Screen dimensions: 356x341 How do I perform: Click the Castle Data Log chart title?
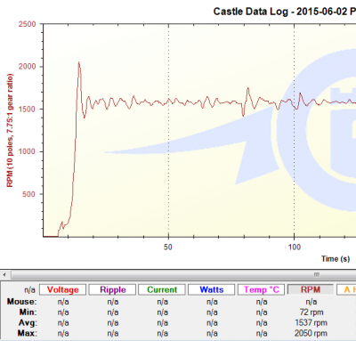tap(285, 12)
